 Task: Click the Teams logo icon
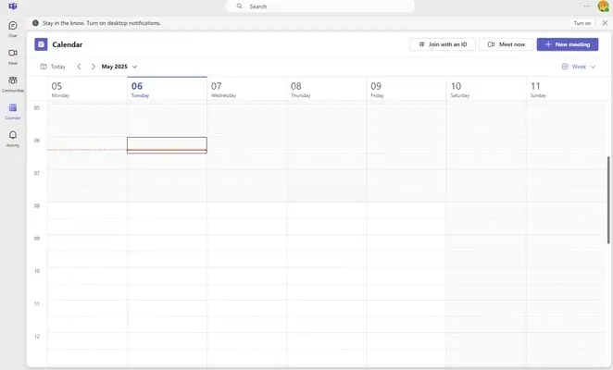pos(13,6)
